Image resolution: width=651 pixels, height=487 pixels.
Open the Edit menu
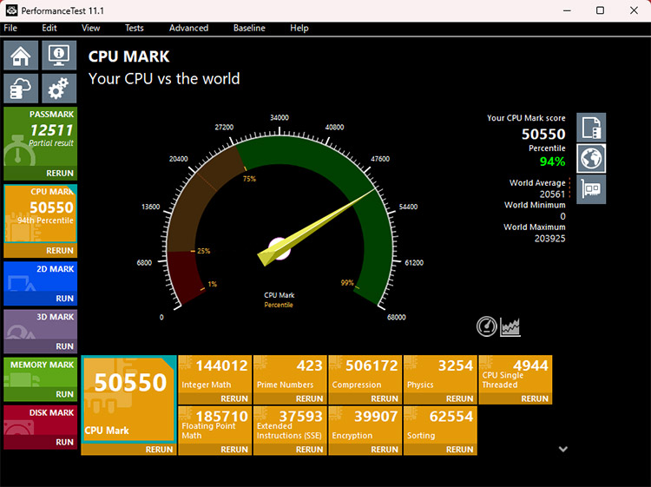pos(49,28)
